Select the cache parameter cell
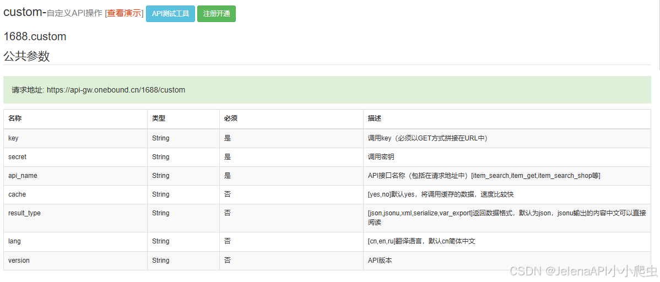This screenshot has height=282, width=660. point(75,194)
